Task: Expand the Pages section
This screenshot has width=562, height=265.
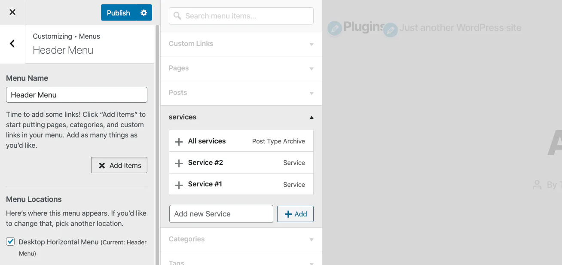Action: pos(241,68)
